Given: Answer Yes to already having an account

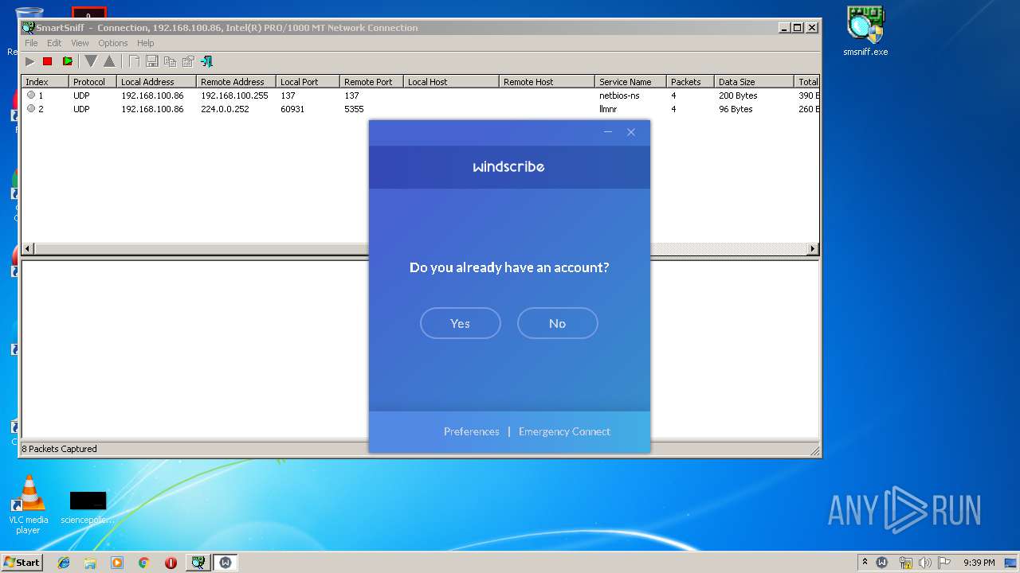Looking at the screenshot, I should (x=461, y=323).
